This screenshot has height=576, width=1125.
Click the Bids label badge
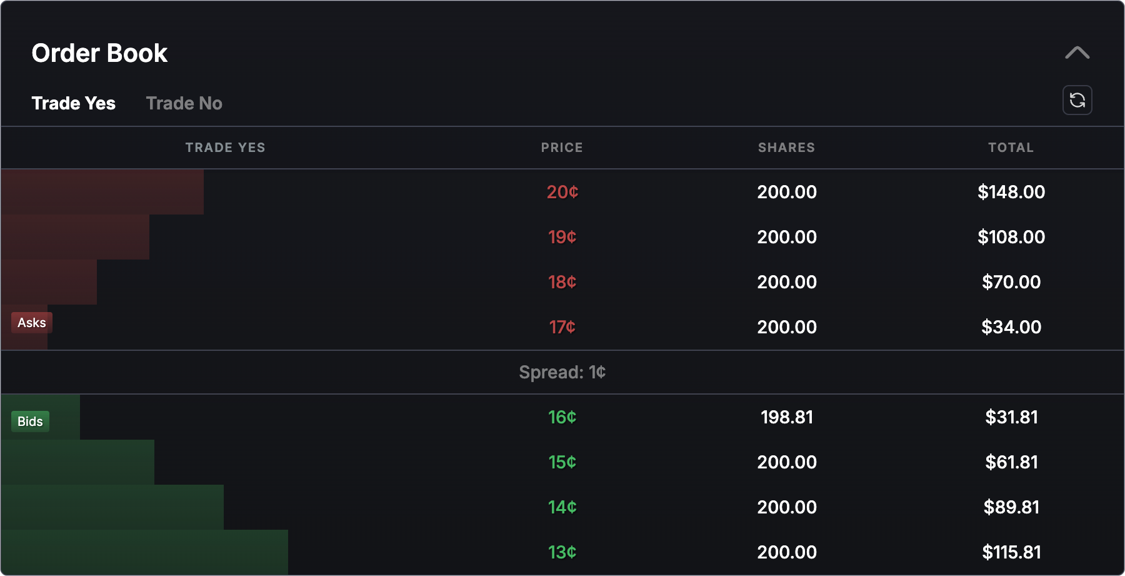click(x=30, y=422)
